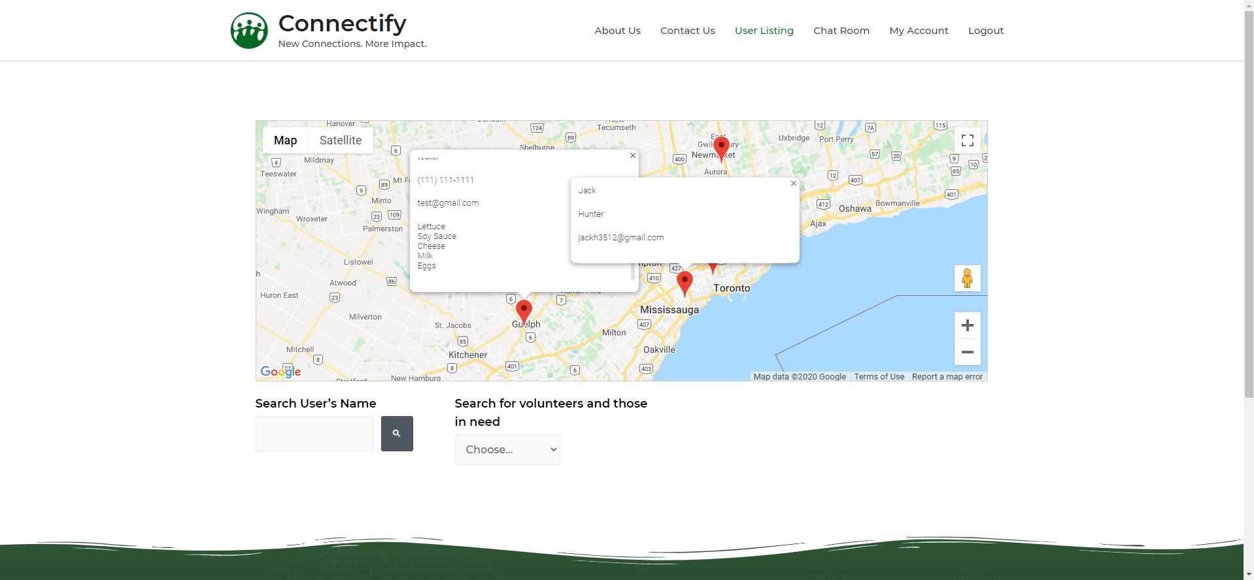This screenshot has height=580, width=1254.
Task: Click email test@gmail.com in popup
Action: tap(448, 203)
